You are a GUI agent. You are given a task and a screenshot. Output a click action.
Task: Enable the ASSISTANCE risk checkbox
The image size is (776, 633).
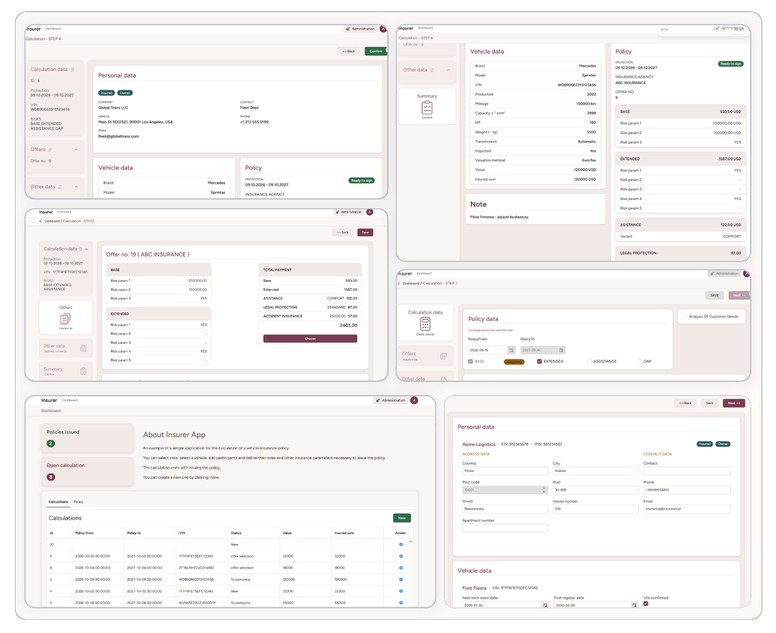(x=589, y=361)
